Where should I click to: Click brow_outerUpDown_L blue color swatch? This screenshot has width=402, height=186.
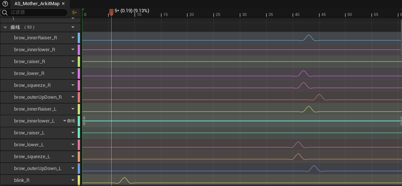click(79, 169)
